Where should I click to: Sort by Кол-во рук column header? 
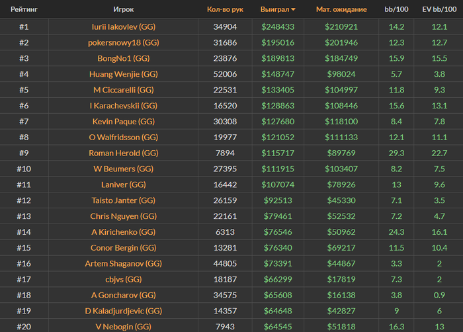[x=225, y=9]
